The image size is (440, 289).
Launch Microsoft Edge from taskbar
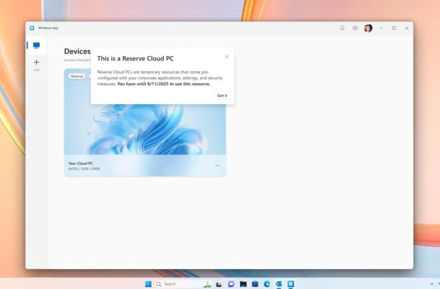267,284
